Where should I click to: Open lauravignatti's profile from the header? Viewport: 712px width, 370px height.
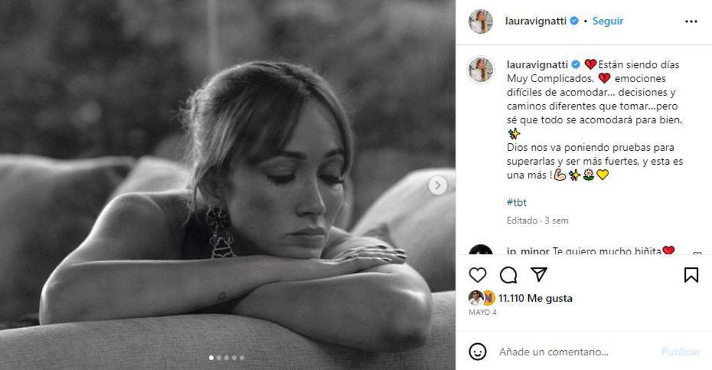[x=536, y=20]
